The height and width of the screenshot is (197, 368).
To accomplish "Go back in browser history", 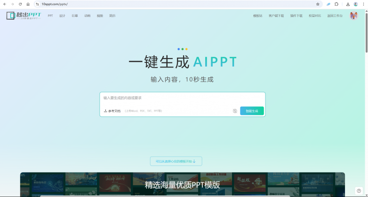I will [5, 4].
